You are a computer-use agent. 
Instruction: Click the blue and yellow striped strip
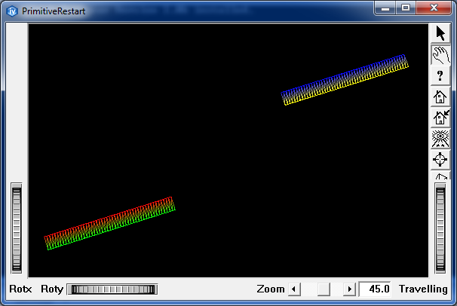(345, 79)
